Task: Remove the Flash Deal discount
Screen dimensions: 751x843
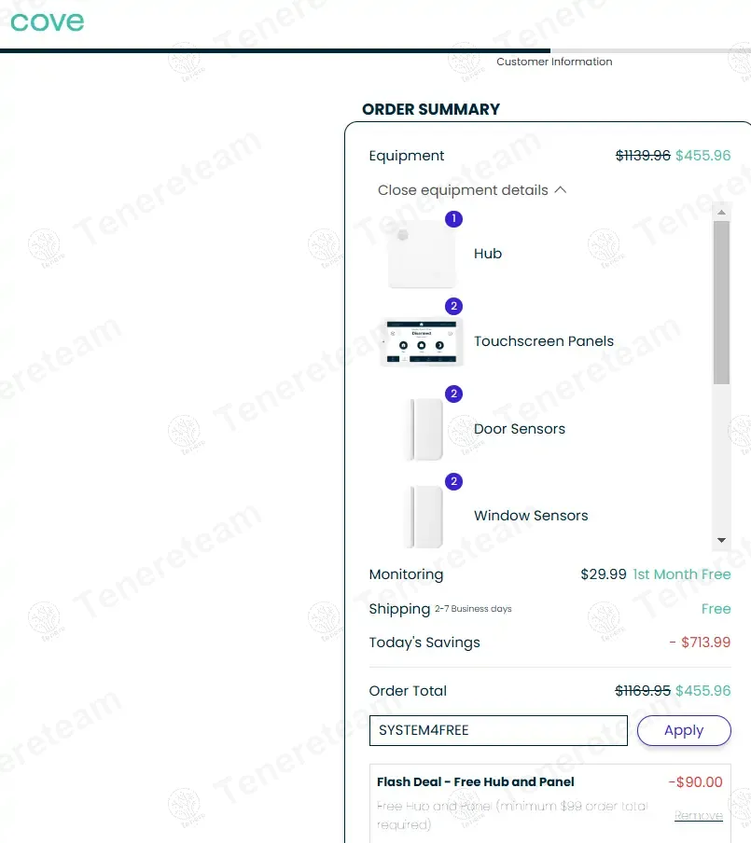Action: click(698, 816)
